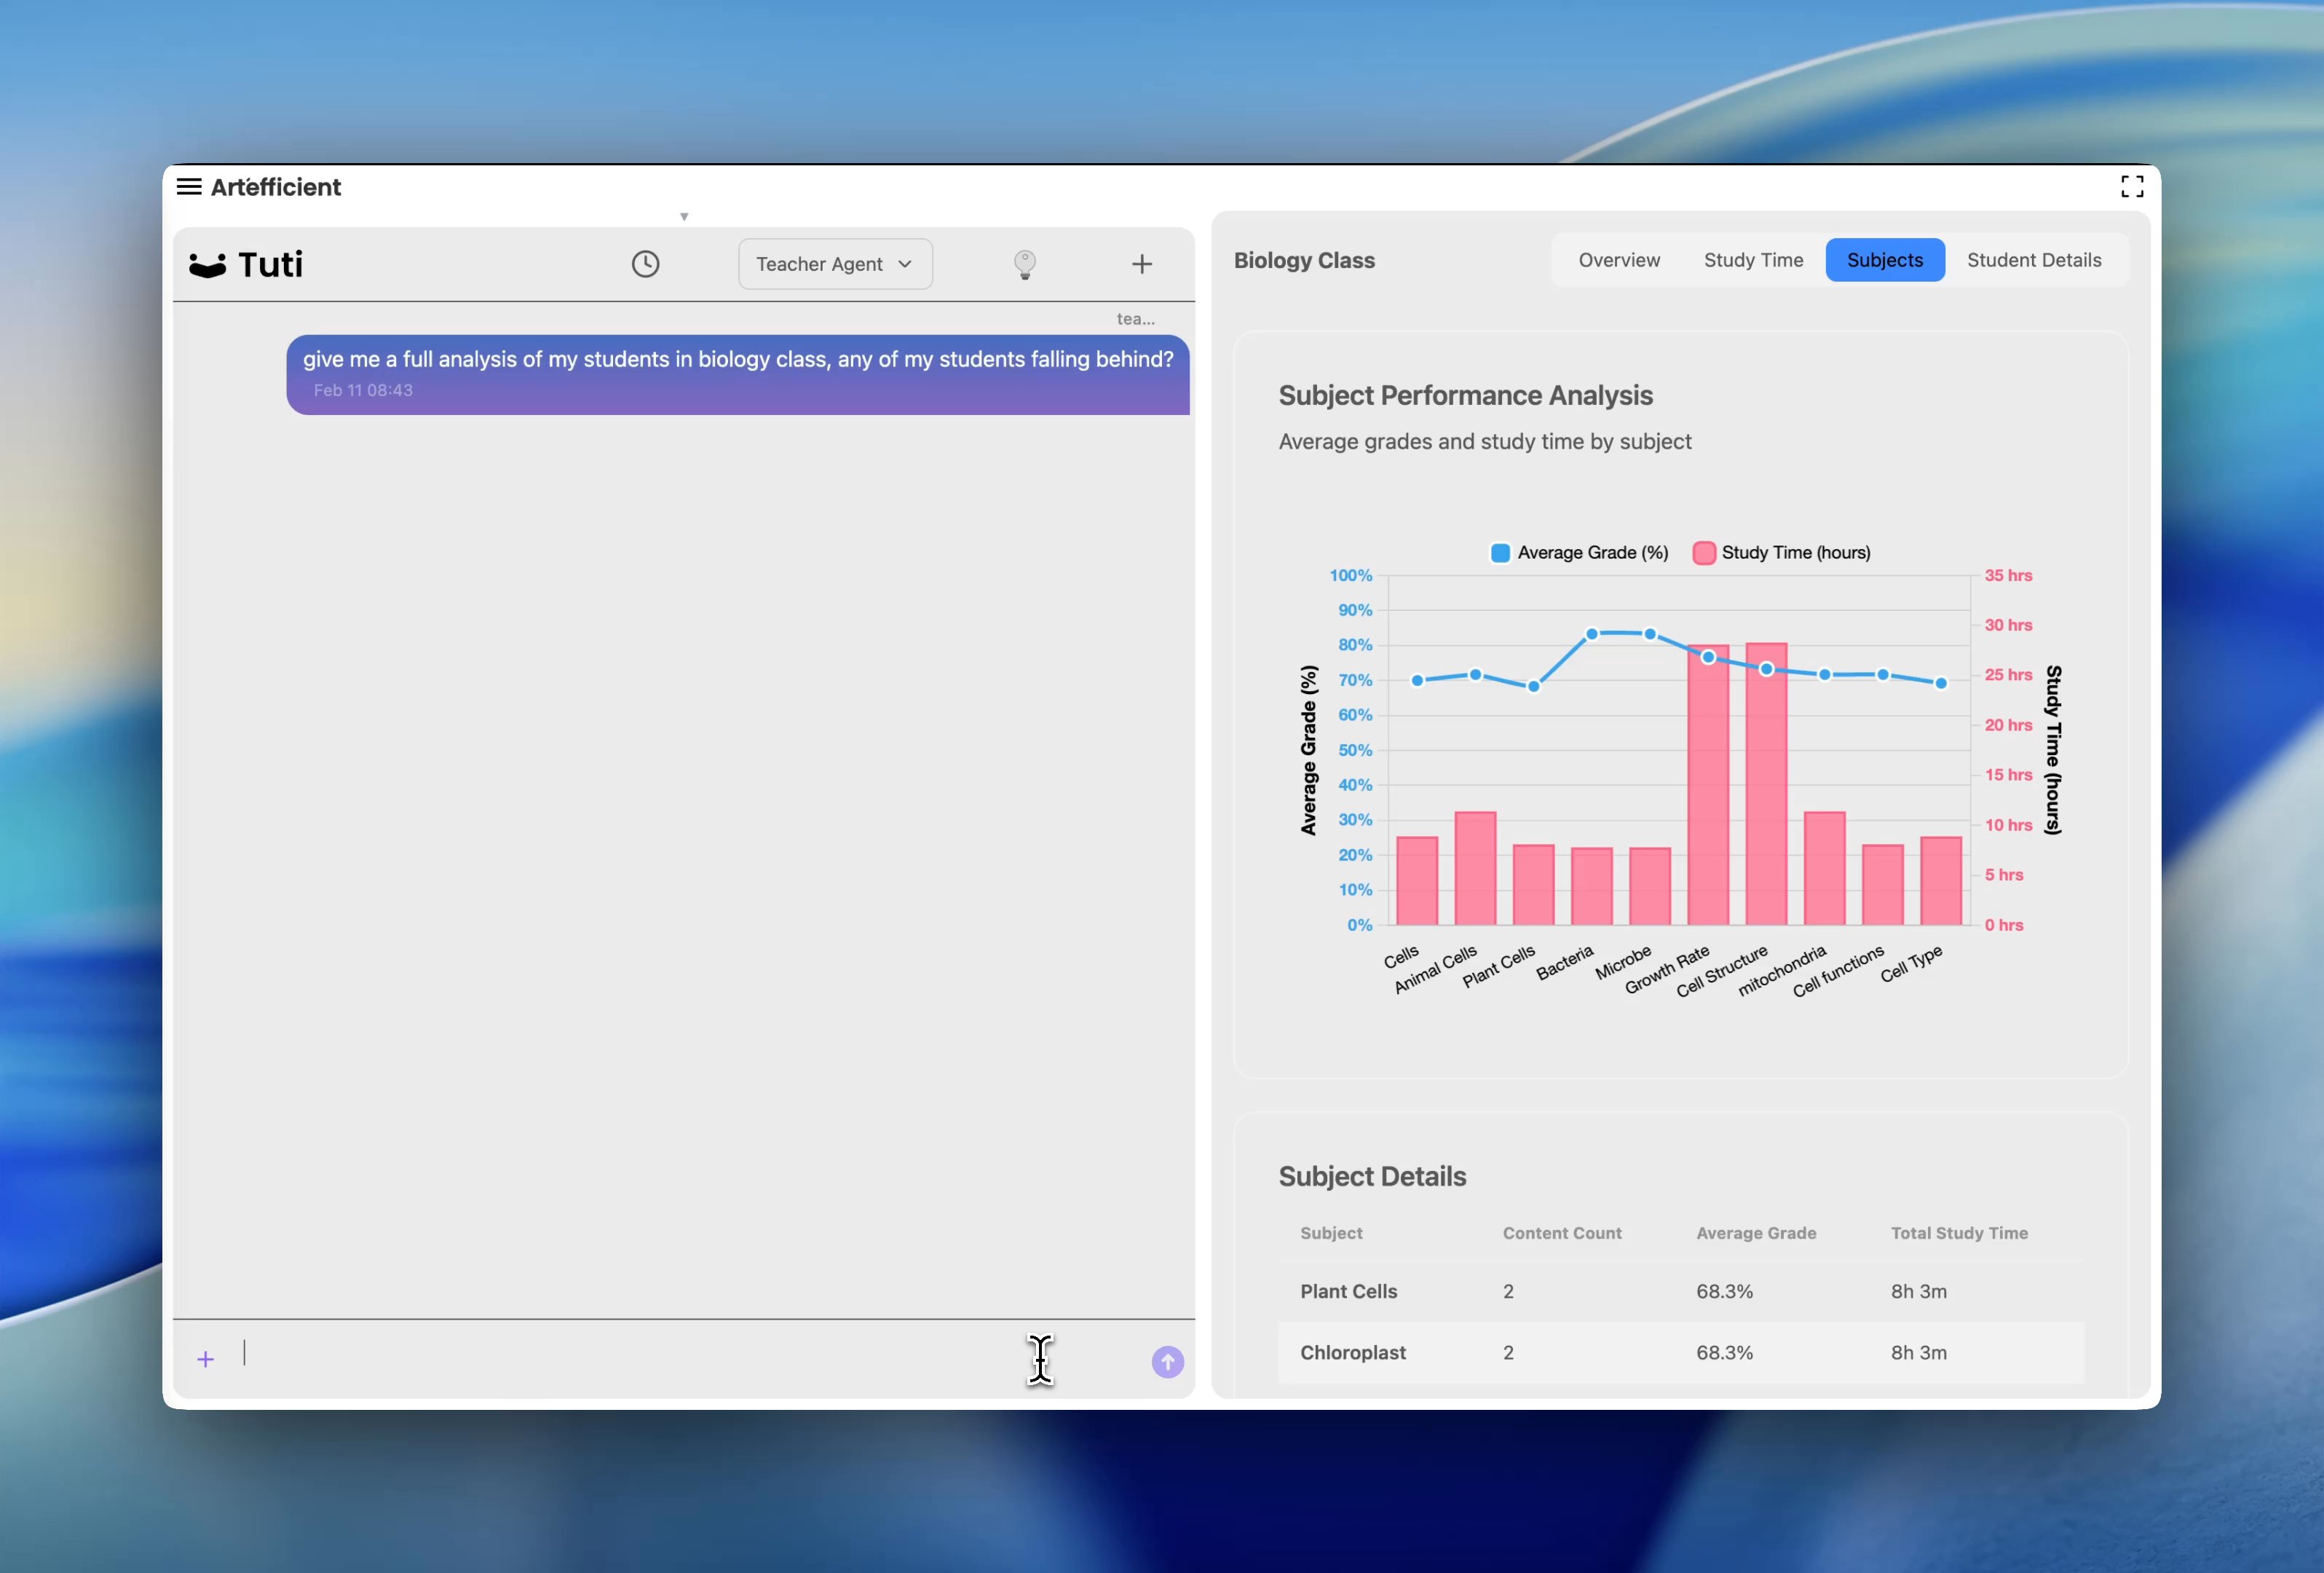The width and height of the screenshot is (2324, 1573).
Task: Open the Study Time tab
Action: (1753, 260)
